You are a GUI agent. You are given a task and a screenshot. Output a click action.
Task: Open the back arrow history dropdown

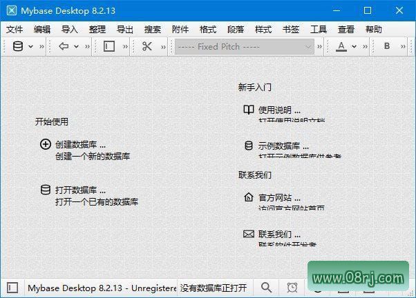coord(76,47)
